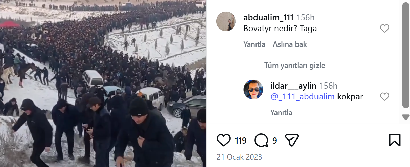This screenshot has width=410, height=167.
Task: View the 119 likes count
Action: click(x=241, y=141)
